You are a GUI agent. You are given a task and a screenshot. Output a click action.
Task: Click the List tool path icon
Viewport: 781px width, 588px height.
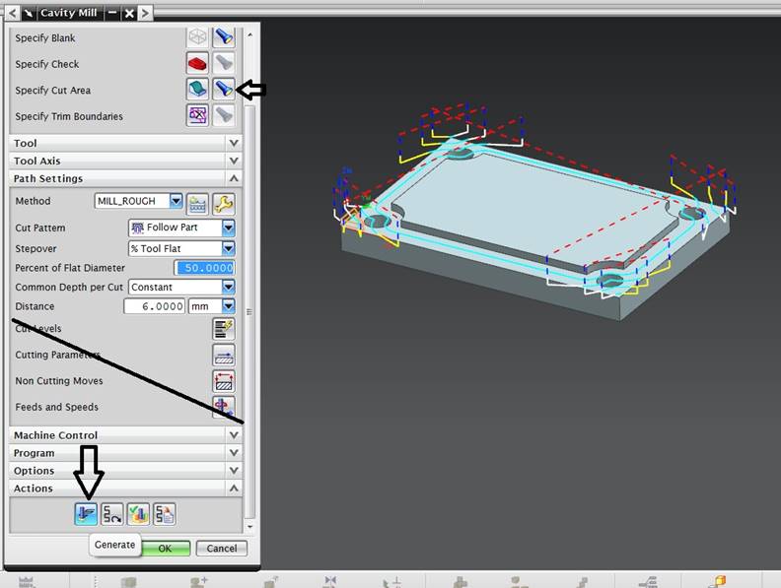coord(165,514)
